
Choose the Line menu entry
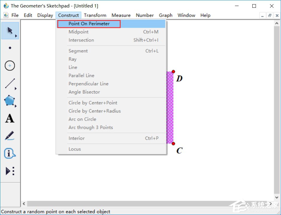111,67
